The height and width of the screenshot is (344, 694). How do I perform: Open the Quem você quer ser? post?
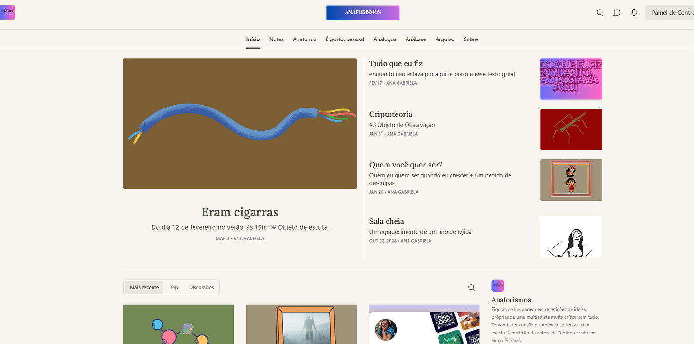pyautogui.click(x=406, y=165)
